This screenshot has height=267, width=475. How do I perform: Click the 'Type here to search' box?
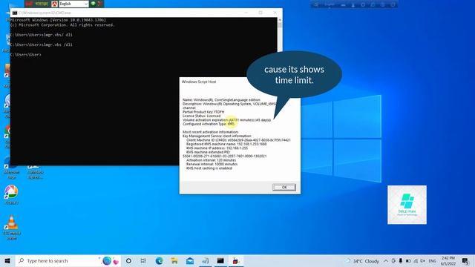68,260
